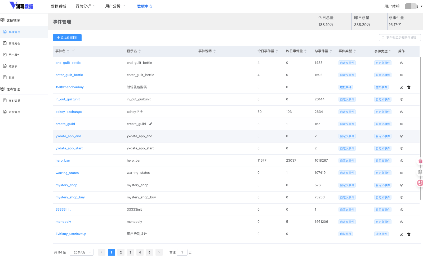View yxdata_app_end via eye icon
This screenshot has height=258, width=423.
point(402,136)
